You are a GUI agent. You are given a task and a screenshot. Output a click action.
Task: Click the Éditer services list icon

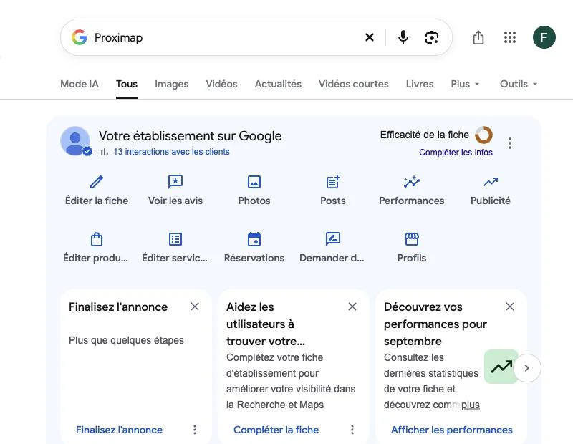[175, 239]
